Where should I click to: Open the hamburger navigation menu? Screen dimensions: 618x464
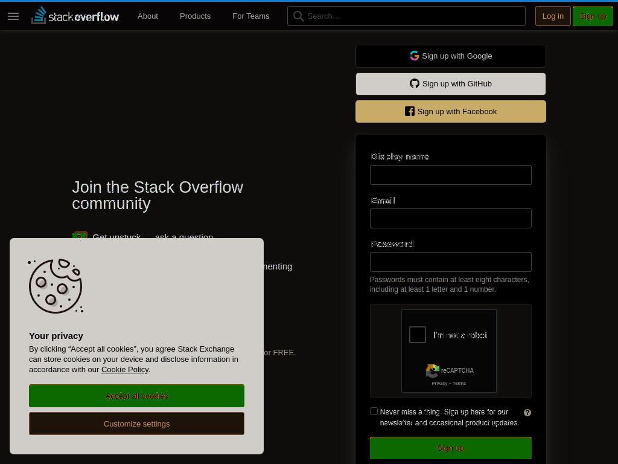pos(13,16)
